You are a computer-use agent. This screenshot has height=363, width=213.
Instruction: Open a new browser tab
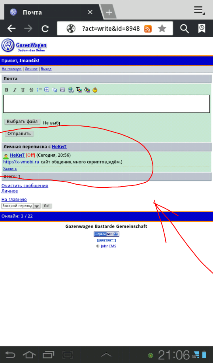pyautogui.click(x=109, y=12)
